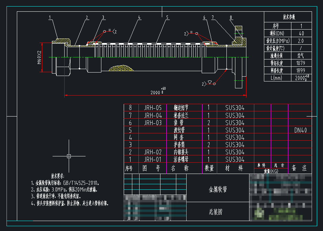
Task: Select the 2000 overall length dimension text
Action: [x=155, y=92]
